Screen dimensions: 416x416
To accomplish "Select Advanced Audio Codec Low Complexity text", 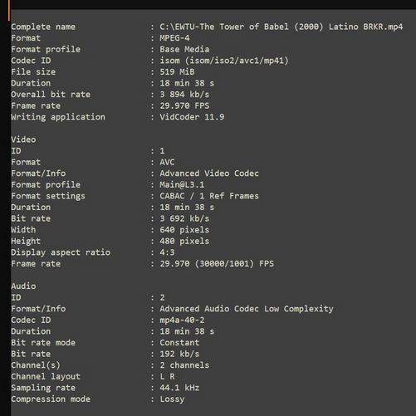I will tap(247, 309).
